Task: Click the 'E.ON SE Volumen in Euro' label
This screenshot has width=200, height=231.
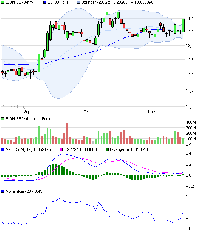Action: coord(28,119)
